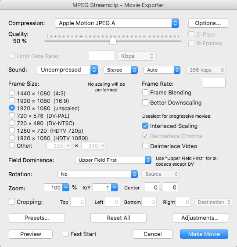Select 720 × 480 (DV-NTSC) frame size

tap(12, 123)
